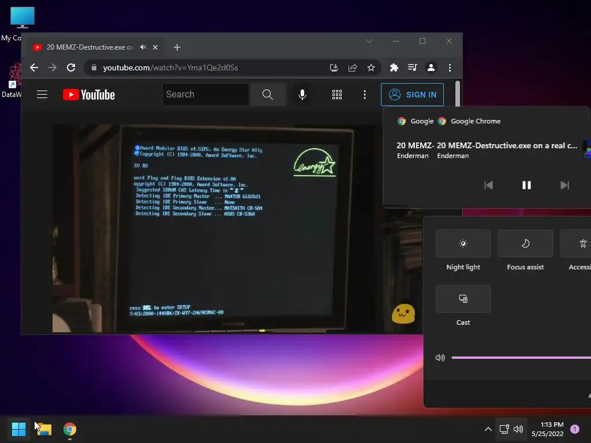Open the Chrome tab search chevron
Image resolution: width=591 pixels, height=443 pixels.
pos(369,41)
